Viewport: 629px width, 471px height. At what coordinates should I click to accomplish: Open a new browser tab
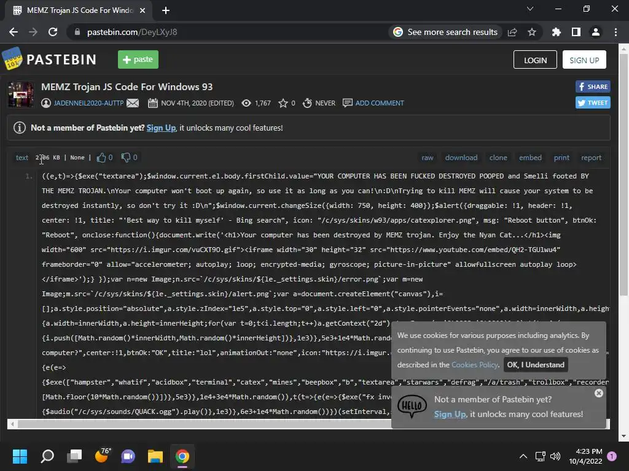pos(166,10)
